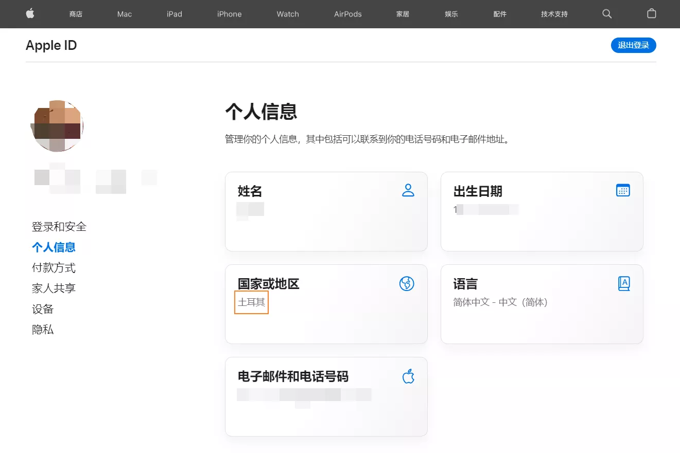Screen dimensions: 680x453
Task: Click the 电子邮件和电话号码 heading
Action: [x=293, y=376]
